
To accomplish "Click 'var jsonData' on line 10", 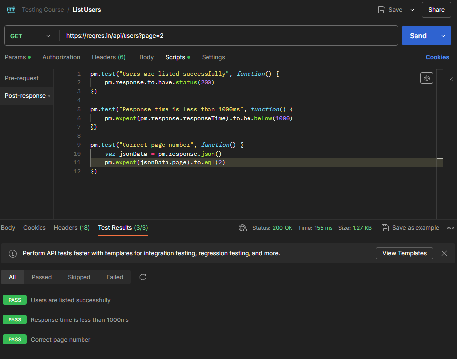I will pos(126,154).
